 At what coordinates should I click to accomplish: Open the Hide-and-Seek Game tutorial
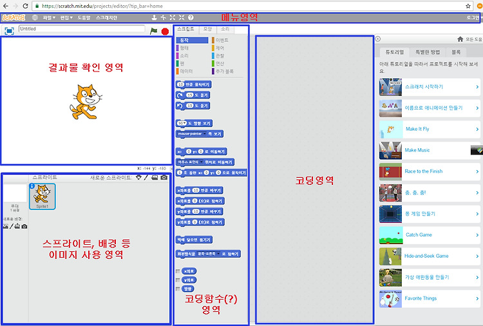pos(429,256)
